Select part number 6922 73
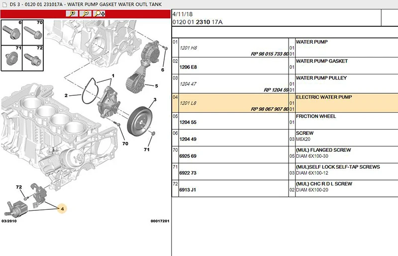 pos(188,173)
